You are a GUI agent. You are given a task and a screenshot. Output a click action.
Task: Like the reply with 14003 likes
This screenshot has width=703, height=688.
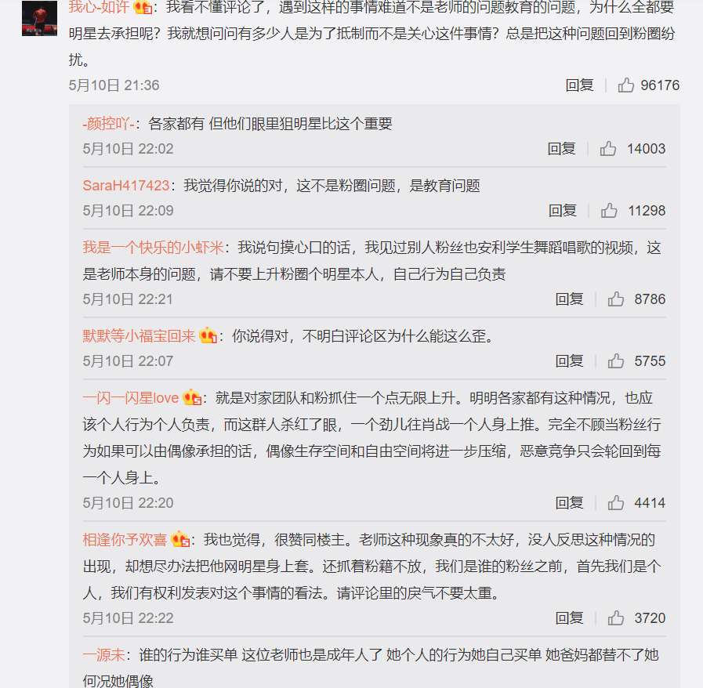pyautogui.click(x=608, y=148)
